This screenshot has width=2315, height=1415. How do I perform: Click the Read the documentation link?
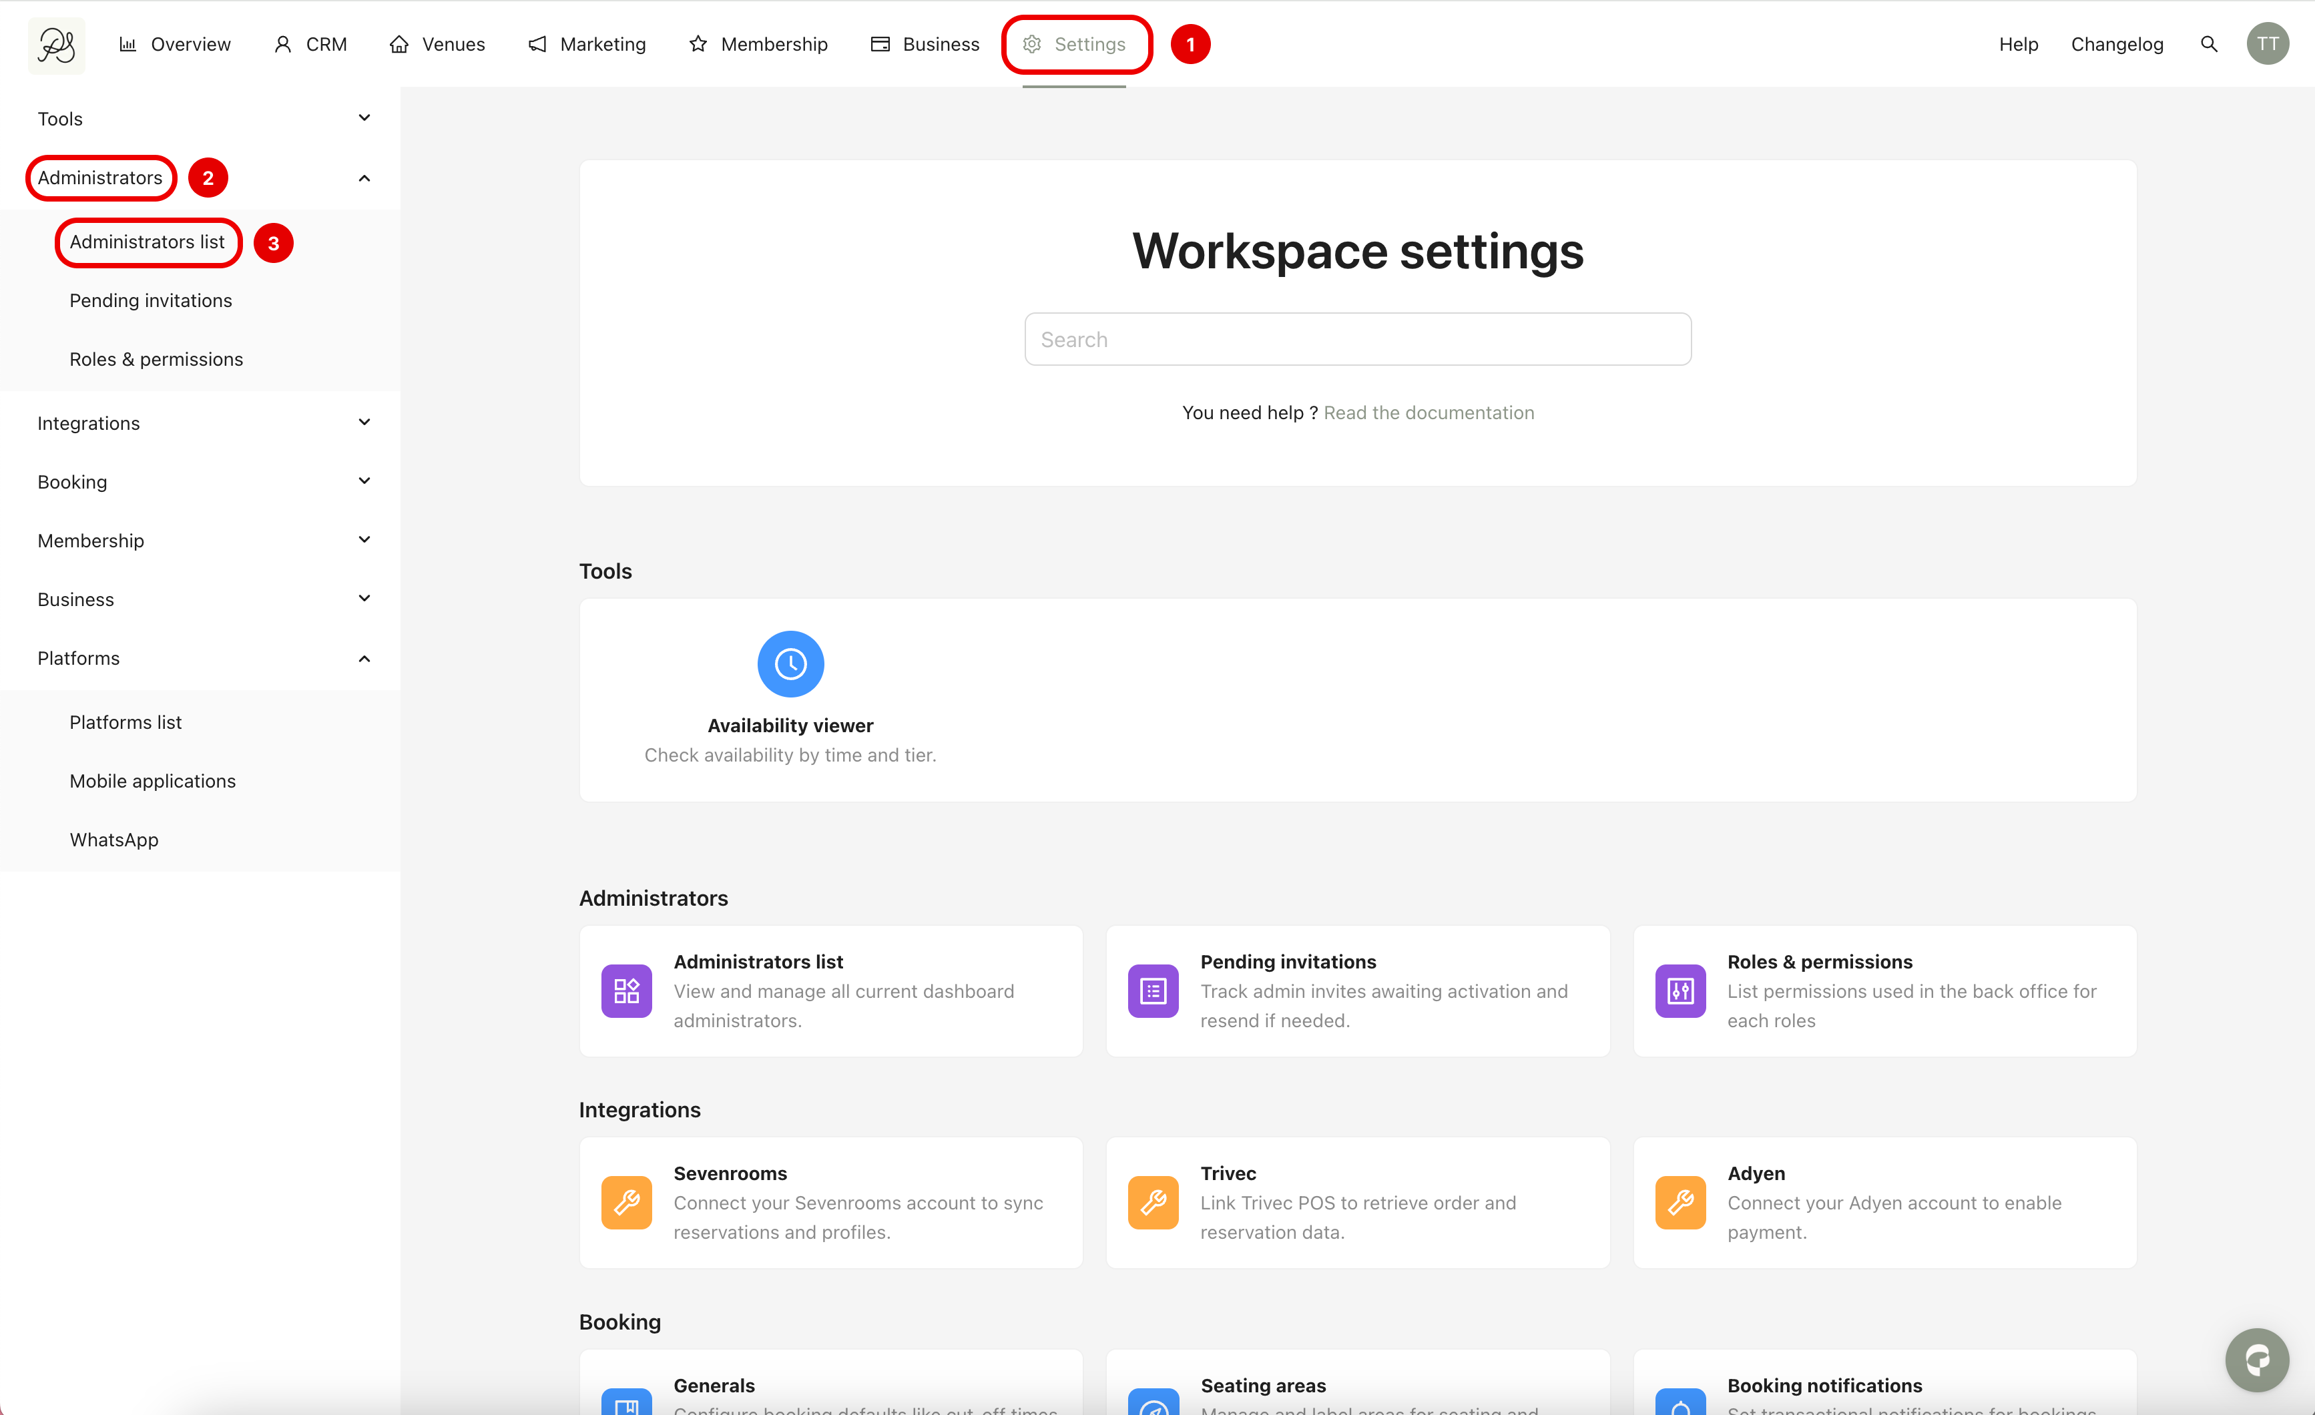pos(1428,412)
